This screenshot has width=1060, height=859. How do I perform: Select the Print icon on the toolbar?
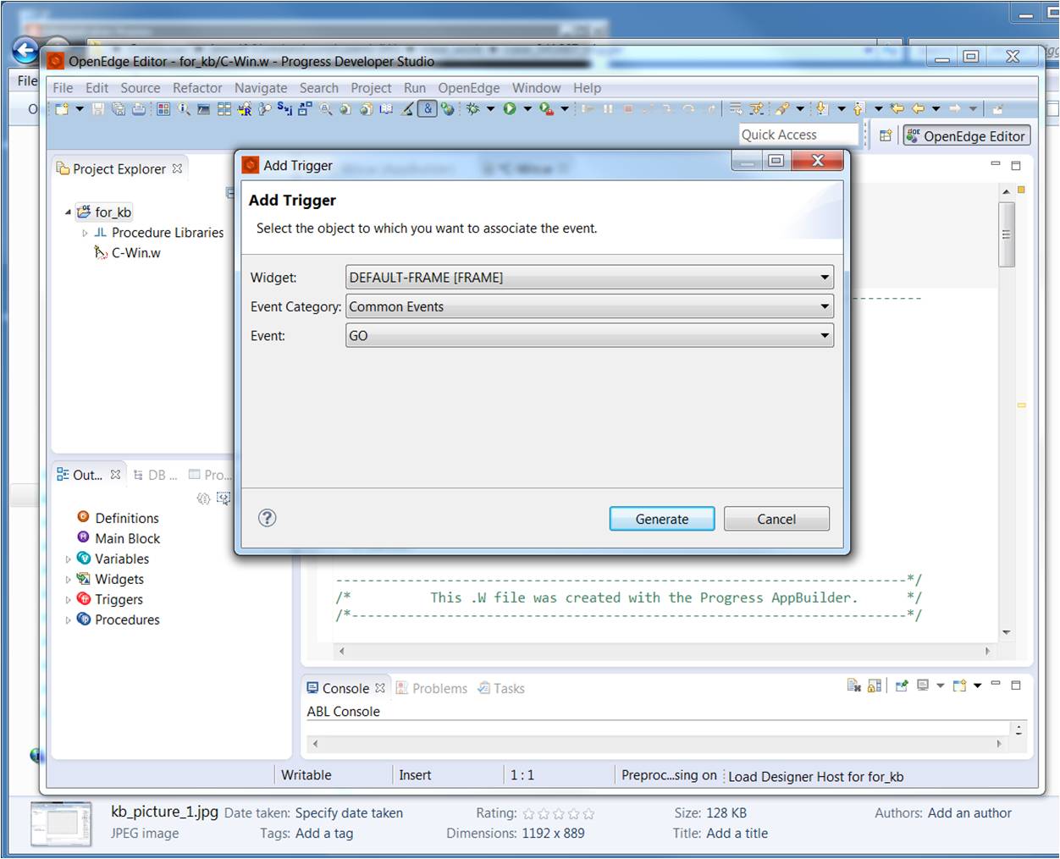[136, 108]
